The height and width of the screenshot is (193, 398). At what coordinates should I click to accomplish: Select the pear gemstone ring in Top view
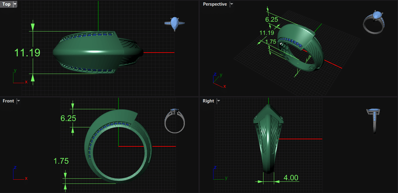pos(175,23)
